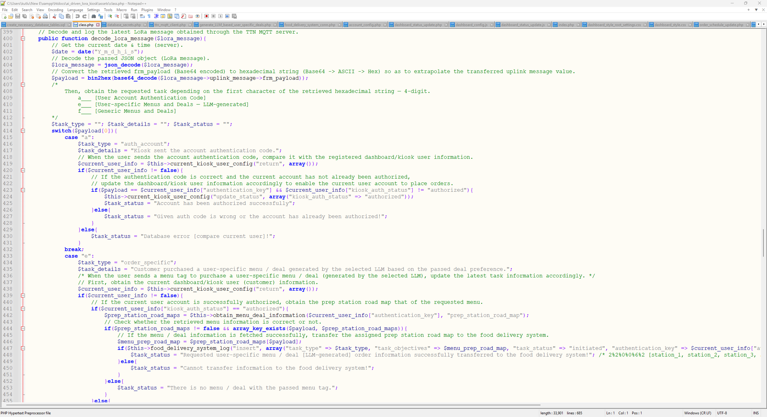This screenshot has height=417, width=767.
Task: Open Folder as Workspace icon
Action: (190, 16)
